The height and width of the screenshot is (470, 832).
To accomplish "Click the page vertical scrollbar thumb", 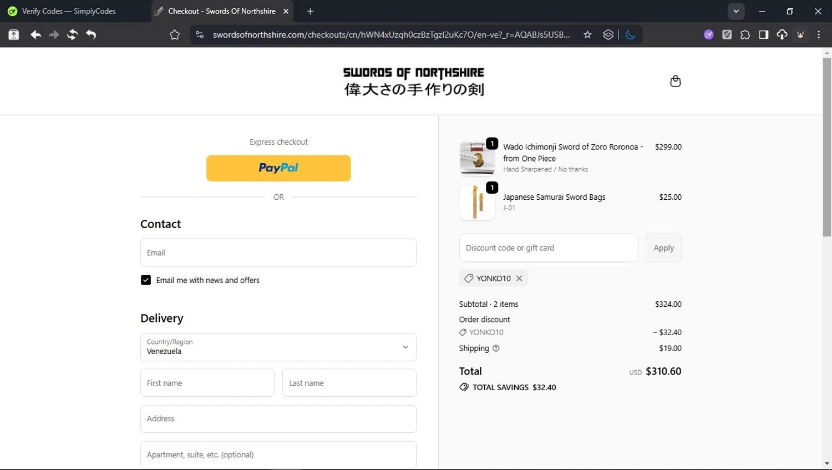I will pos(827,147).
